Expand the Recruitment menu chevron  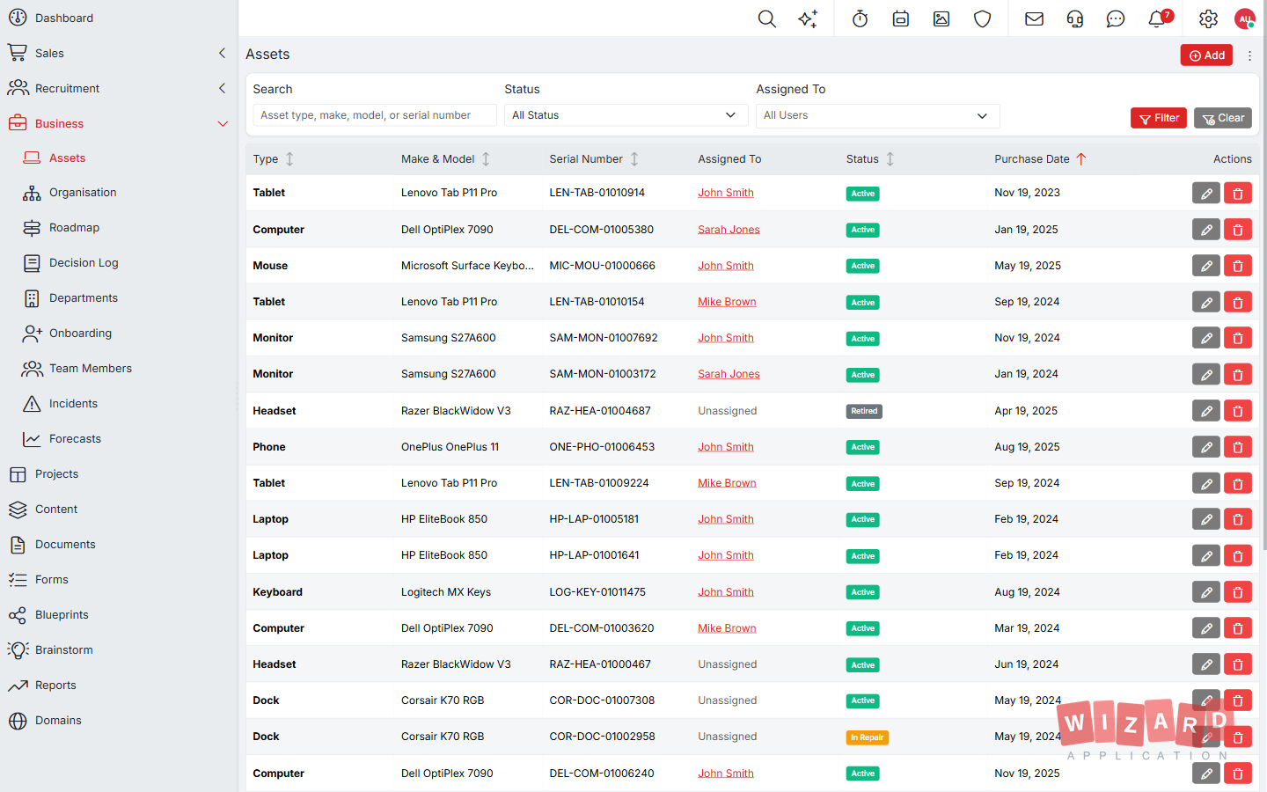point(222,88)
